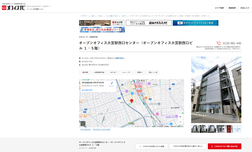Open the AI chat office proposal banner
Viewport: 252px width, 152px height.
point(195,23)
